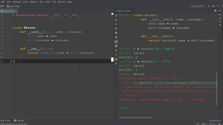Select the lesson16.py editor tab
223x125 pixels.
(8, 11)
